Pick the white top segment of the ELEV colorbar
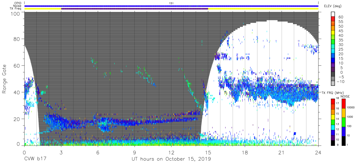This screenshot has width=358, height=165. click(x=333, y=15)
